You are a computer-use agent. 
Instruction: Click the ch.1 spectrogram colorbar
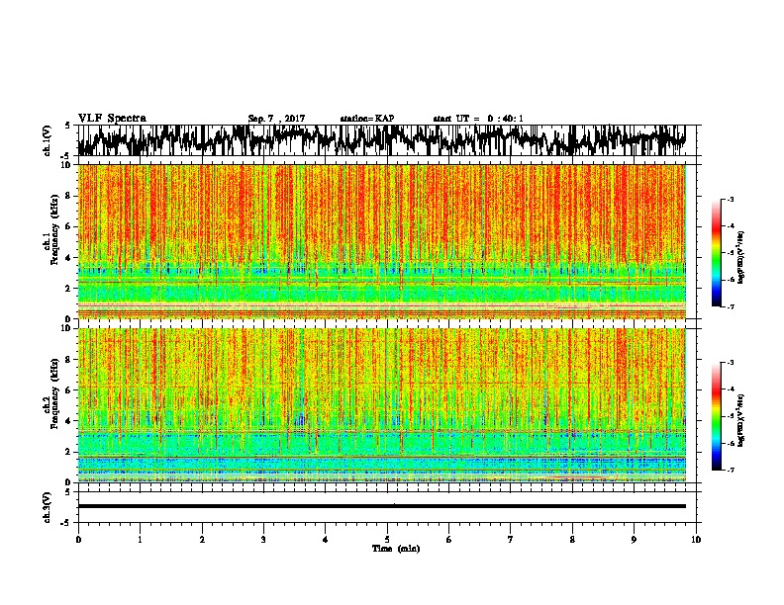[x=716, y=253]
